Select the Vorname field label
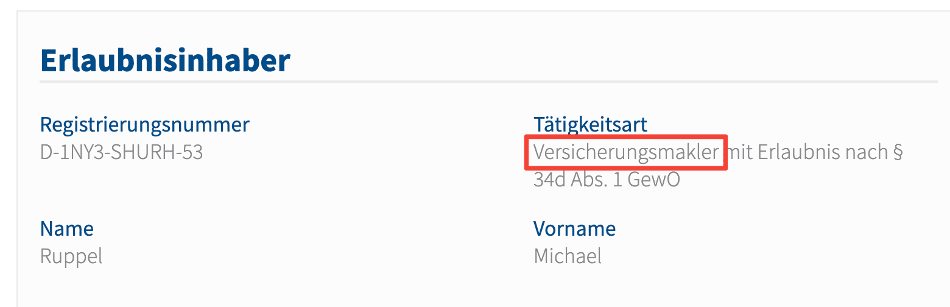Viewport: 950px width, 307px height. 575,229
